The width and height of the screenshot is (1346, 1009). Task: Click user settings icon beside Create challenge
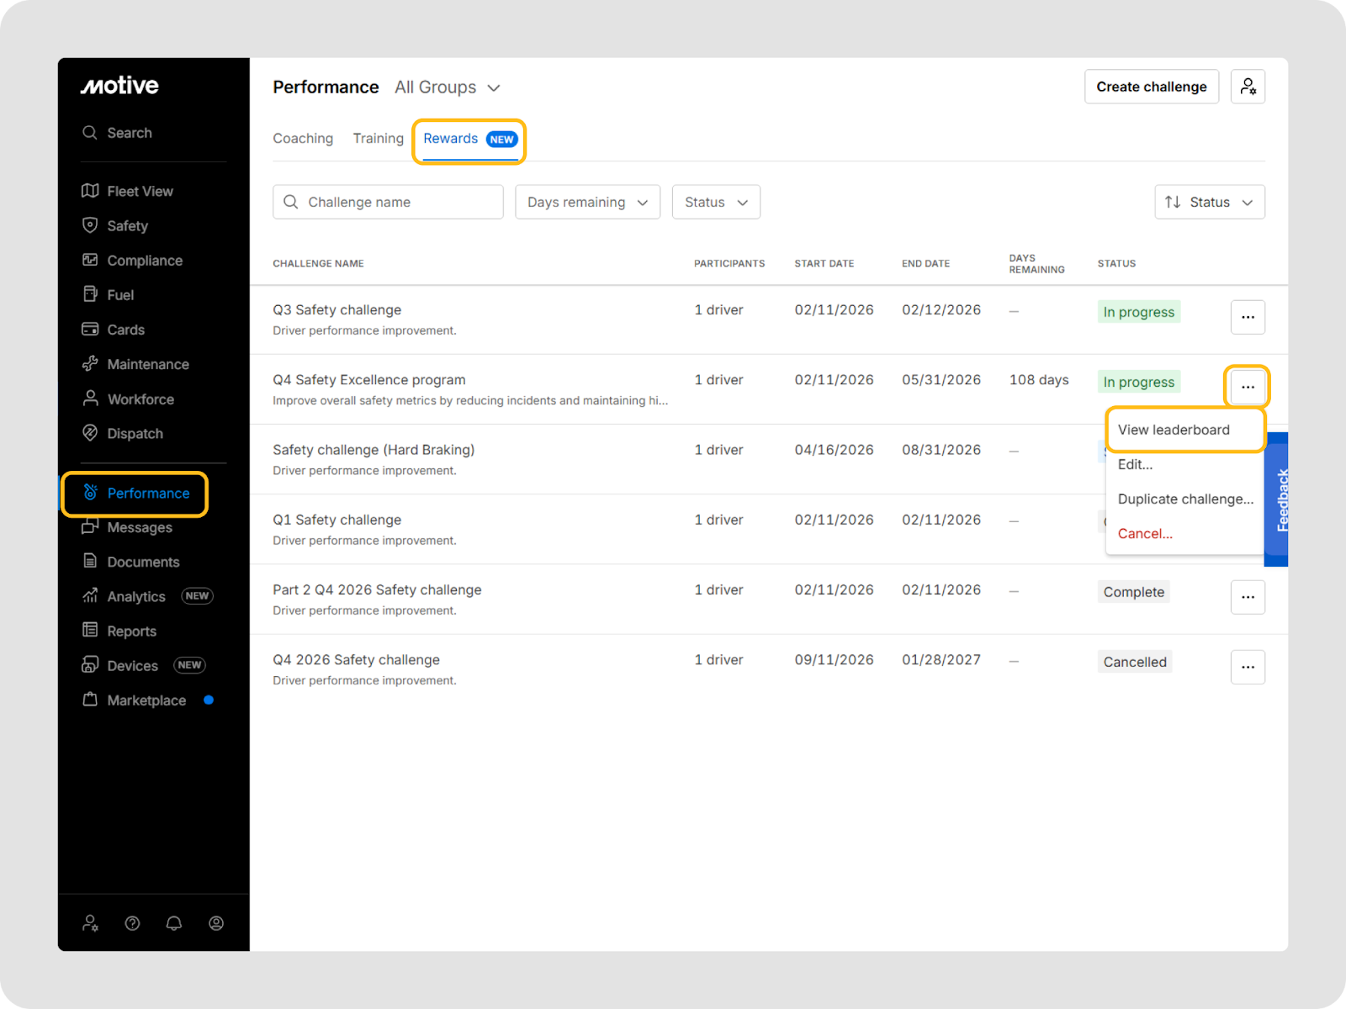(x=1248, y=87)
